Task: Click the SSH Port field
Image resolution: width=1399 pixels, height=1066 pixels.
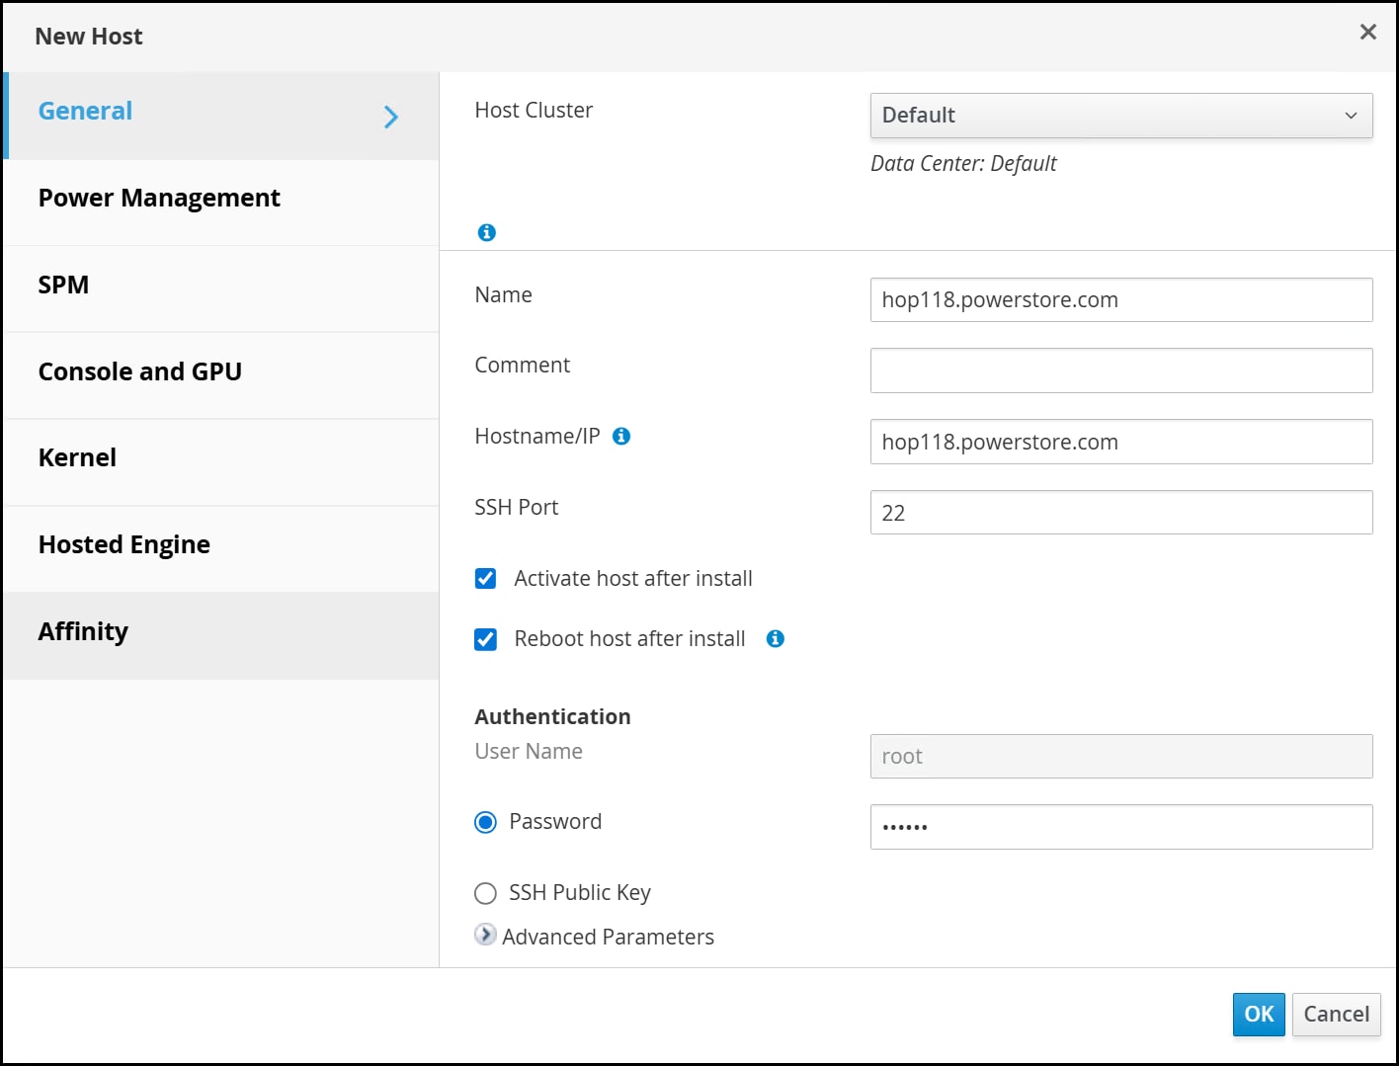Action: tap(1121, 513)
